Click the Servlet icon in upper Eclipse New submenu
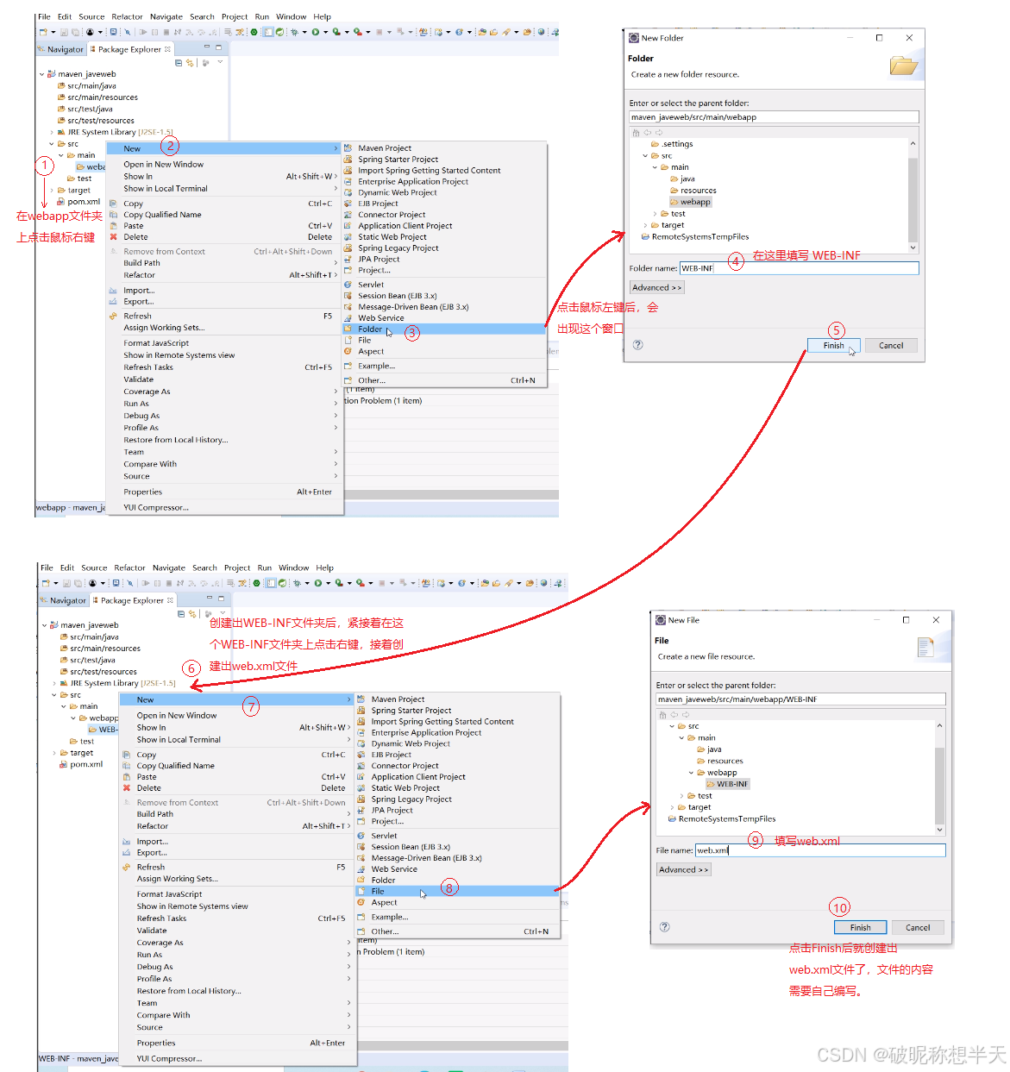Viewport: 1010px width, 1072px height. pos(348,285)
